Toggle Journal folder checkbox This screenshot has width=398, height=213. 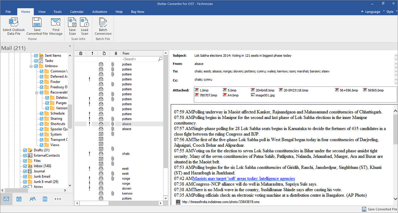pyautogui.click(x=25, y=171)
